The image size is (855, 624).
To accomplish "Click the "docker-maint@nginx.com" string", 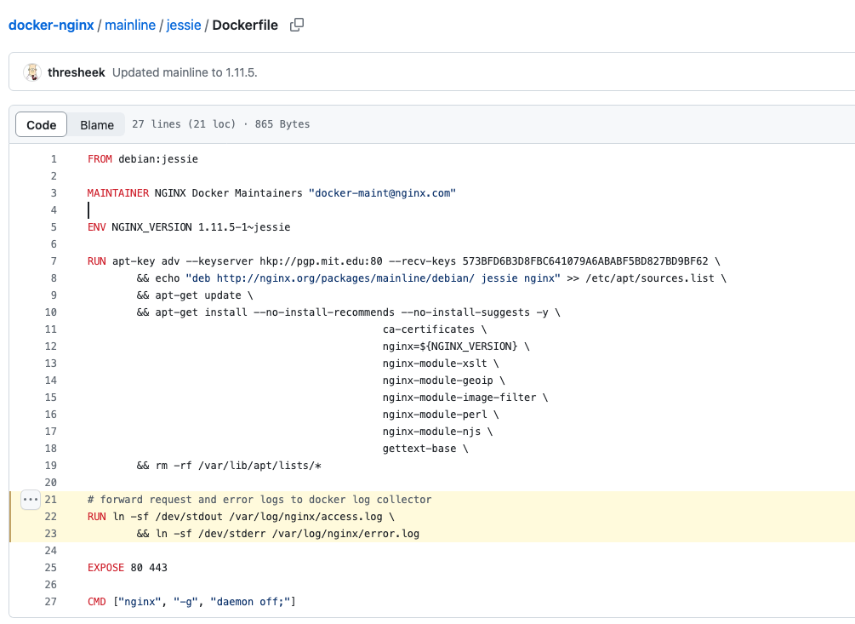I will (x=382, y=193).
